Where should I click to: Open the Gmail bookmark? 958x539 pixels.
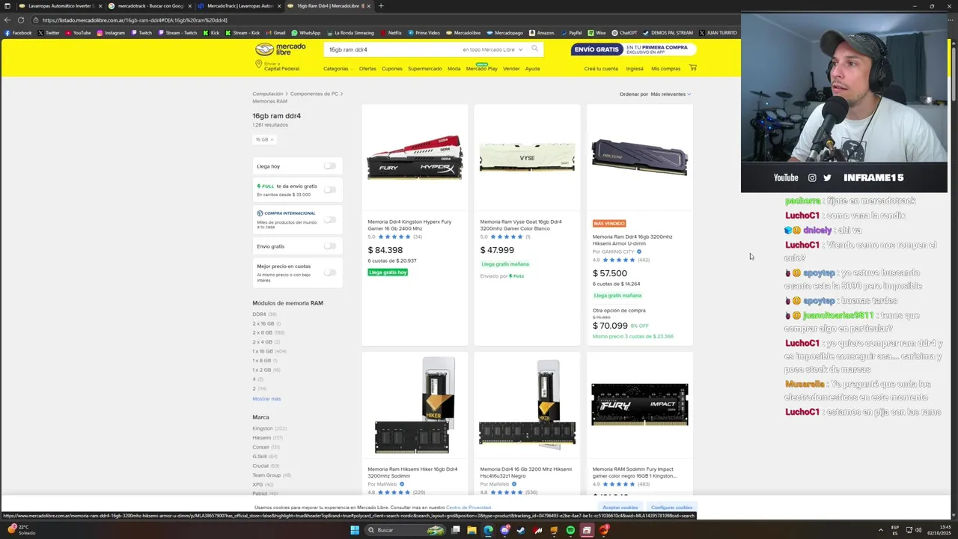(x=275, y=33)
